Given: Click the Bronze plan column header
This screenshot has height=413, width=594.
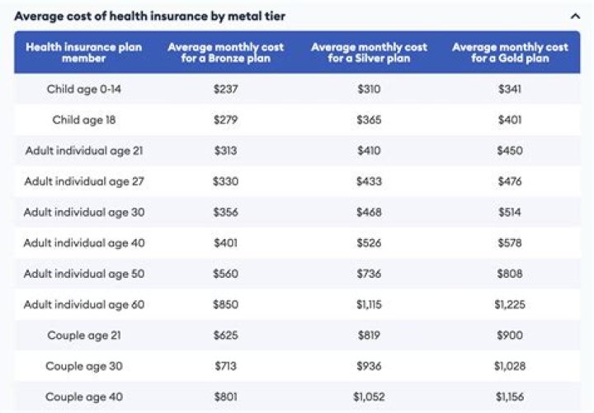Looking at the screenshot, I should point(225,53).
